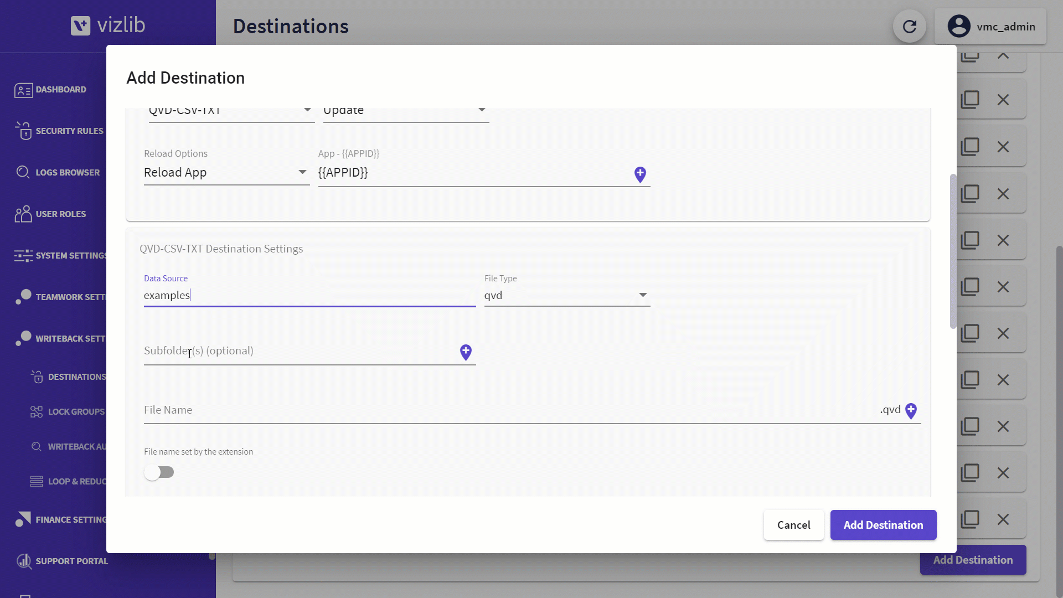Open Support Portal in the sidebar
This screenshot has height=598, width=1063.
[x=62, y=561]
